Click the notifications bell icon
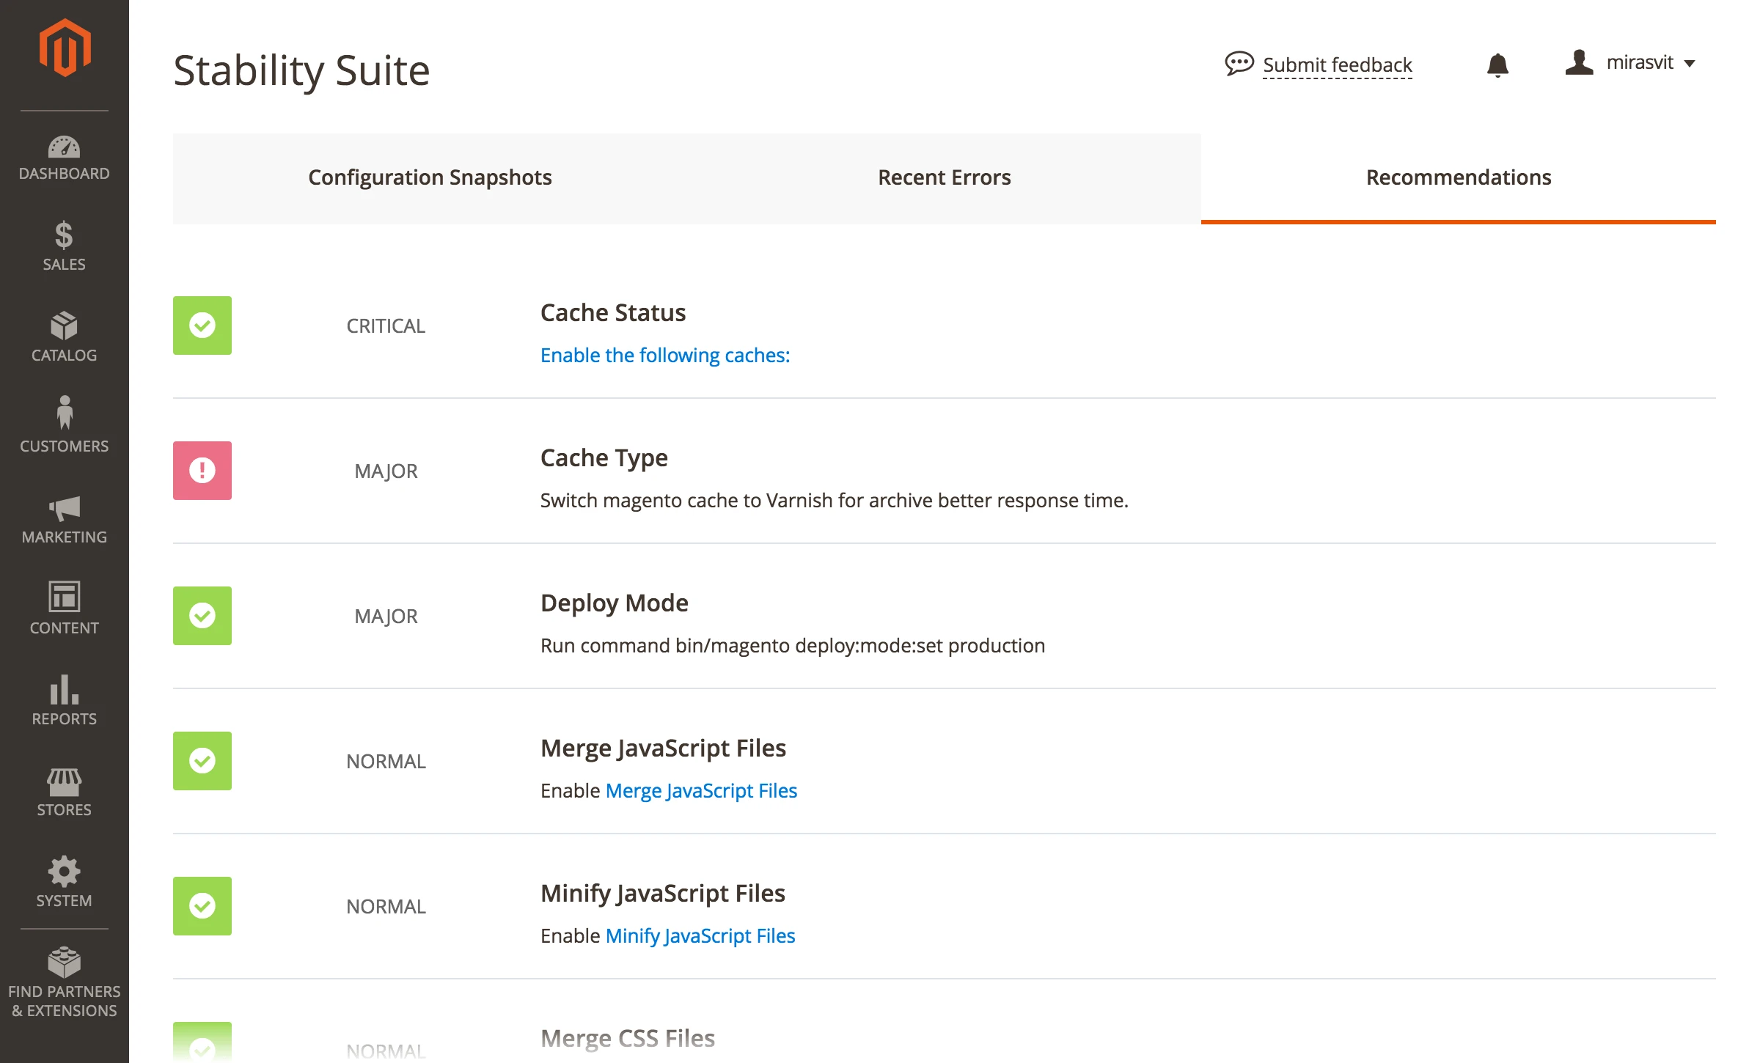The image size is (1760, 1063). click(1497, 65)
